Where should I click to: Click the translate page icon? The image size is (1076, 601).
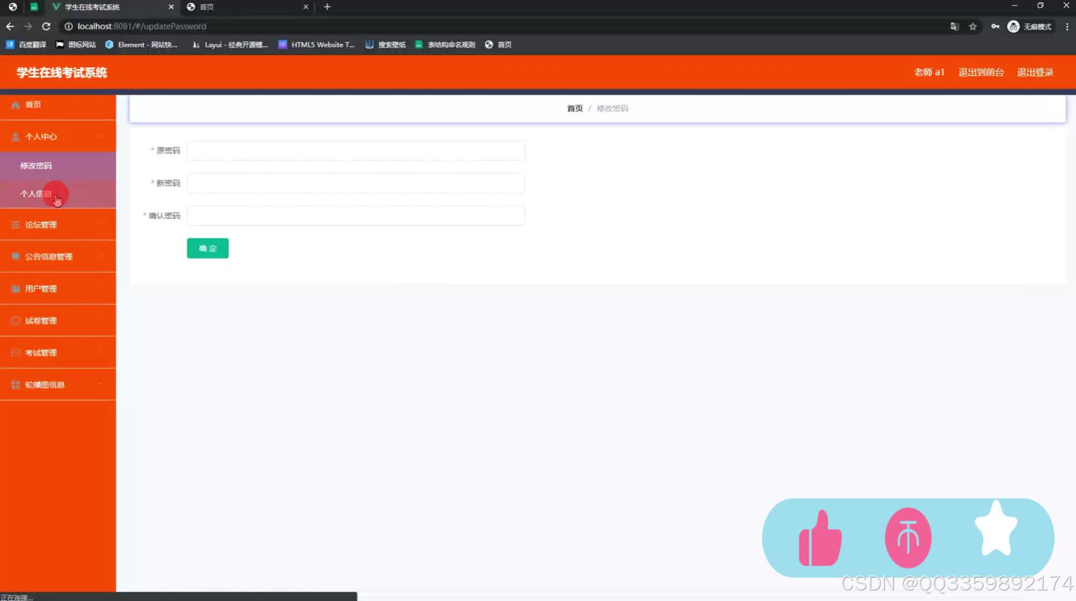click(x=954, y=26)
